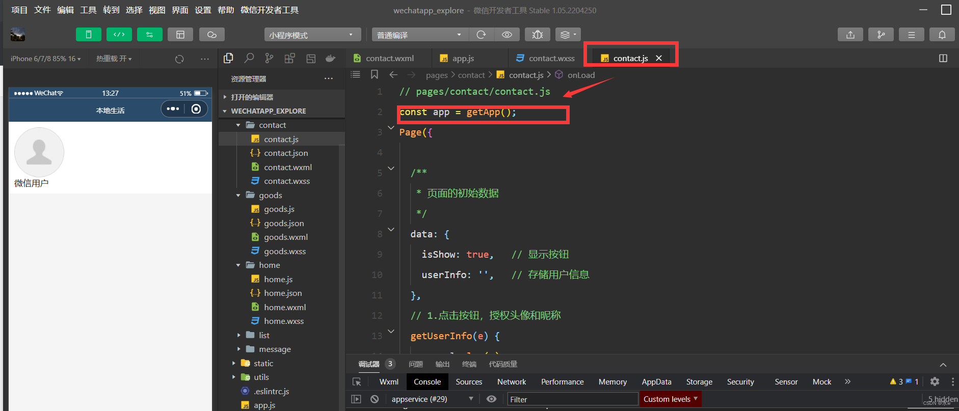Screen dimensions: 959x411
Task: Switch to the Network devtools tab
Action: [512, 381]
